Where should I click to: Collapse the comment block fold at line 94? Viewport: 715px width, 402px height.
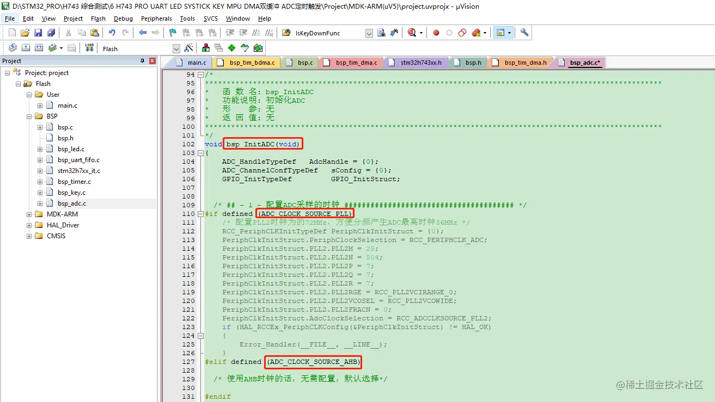[200, 75]
